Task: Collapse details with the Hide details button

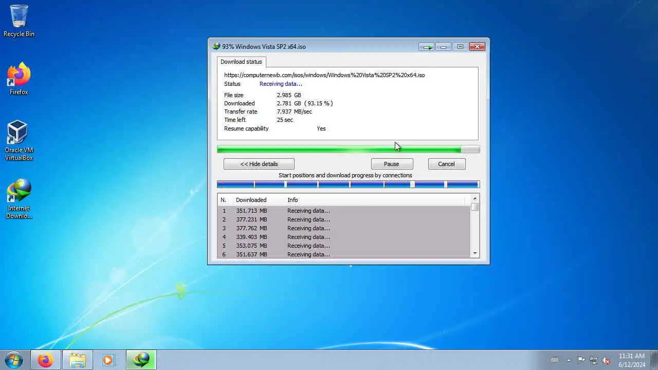Action: pos(259,164)
